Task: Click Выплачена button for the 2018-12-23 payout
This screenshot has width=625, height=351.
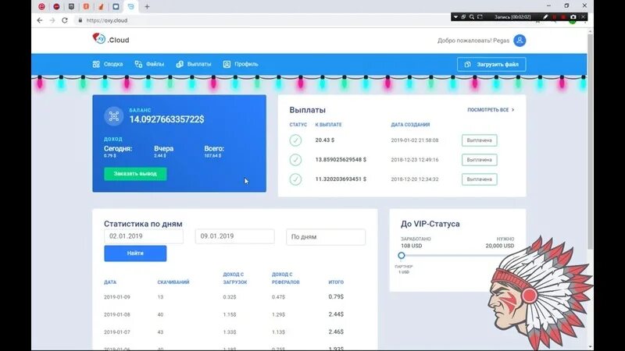Action: pos(479,160)
